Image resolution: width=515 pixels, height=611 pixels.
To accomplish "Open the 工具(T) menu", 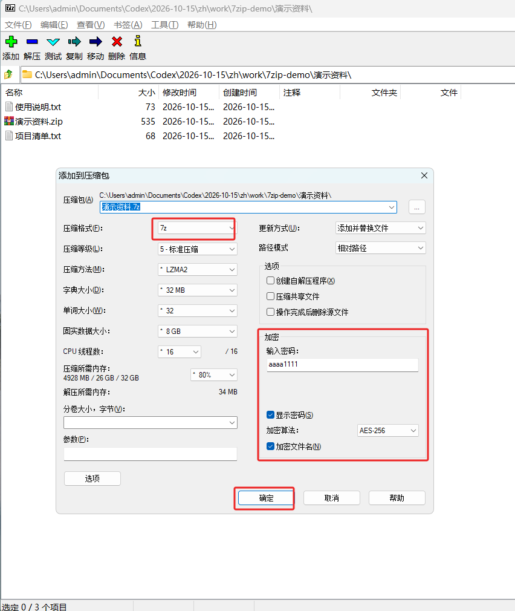I will pos(164,25).
